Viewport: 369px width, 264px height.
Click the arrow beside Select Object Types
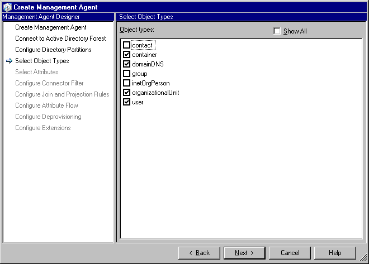[x=9, y=61]
